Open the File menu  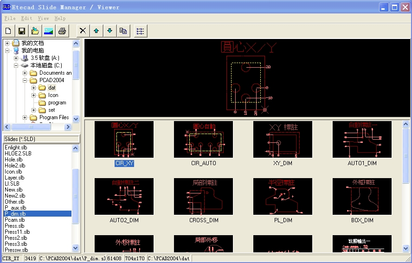click(x=10, y=18)
